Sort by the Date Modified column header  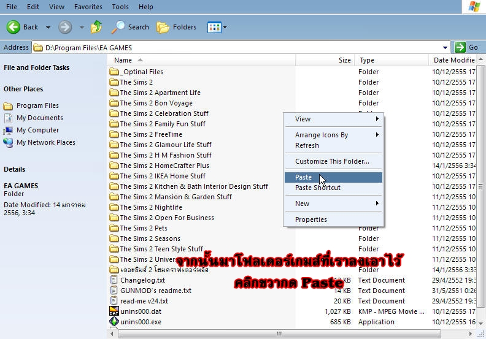452,60
